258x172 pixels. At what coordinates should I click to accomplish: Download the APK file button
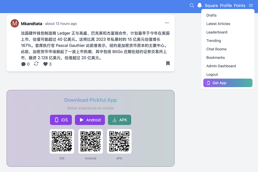[x=119, y=120]
